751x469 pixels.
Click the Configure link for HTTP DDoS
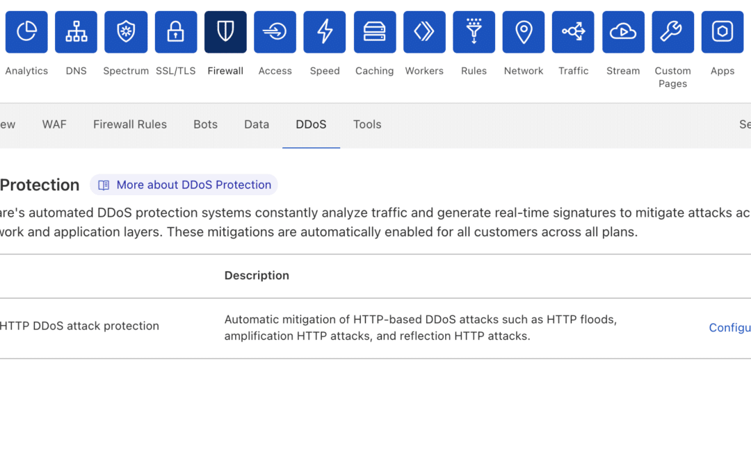coord(729,327)
